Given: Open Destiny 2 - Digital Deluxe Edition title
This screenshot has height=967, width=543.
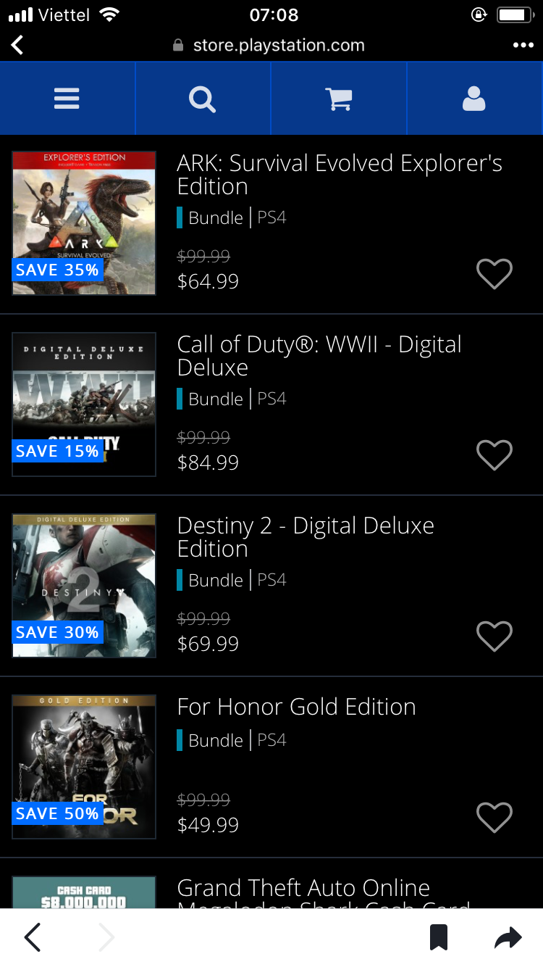Looking at the screenshot, I should 306,537.
